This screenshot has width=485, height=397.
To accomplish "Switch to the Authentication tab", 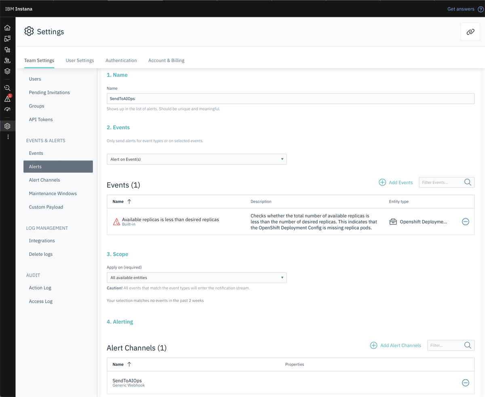I will pyautogui.click(x=121, y=61).
